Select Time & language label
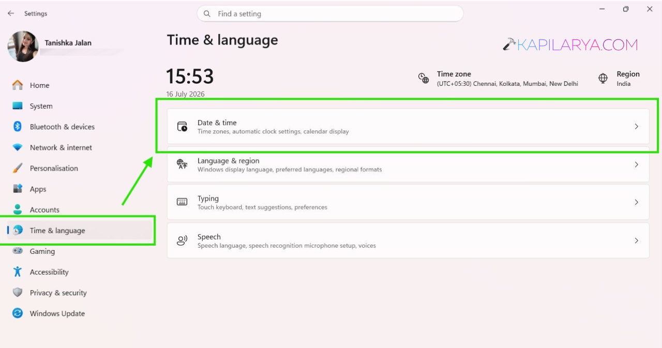 point(57,231)
